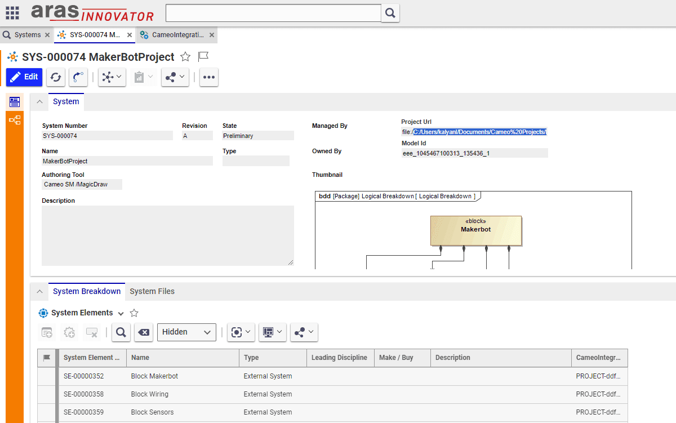Open the Hidden search mode dropdown

coord(186,332)
